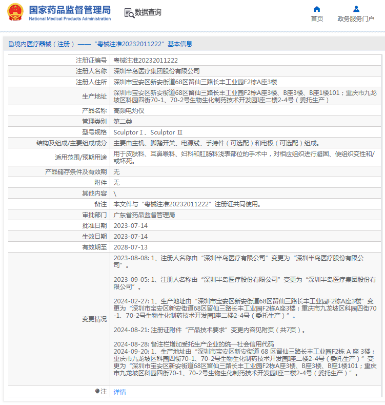Click the 批准日期 row label
The height and width of the screenshot is (405, 385).
point(94,226)
